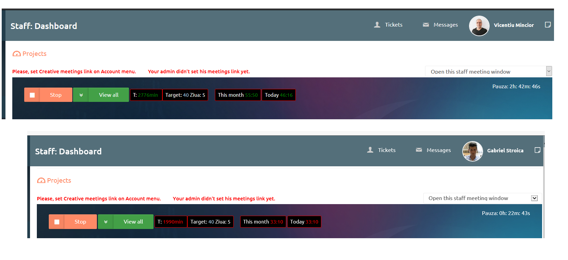Click the T: 2776min counter

click(x=146, y=95)
